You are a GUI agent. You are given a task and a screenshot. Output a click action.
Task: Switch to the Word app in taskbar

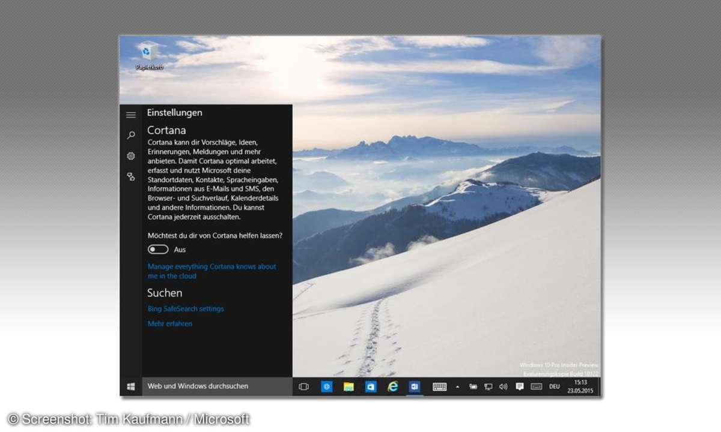(x=414, y=386)
